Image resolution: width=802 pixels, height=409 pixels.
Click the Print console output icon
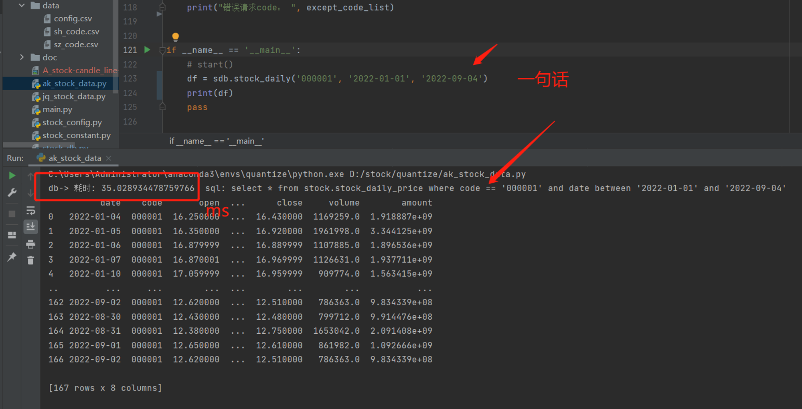(30, 244)
